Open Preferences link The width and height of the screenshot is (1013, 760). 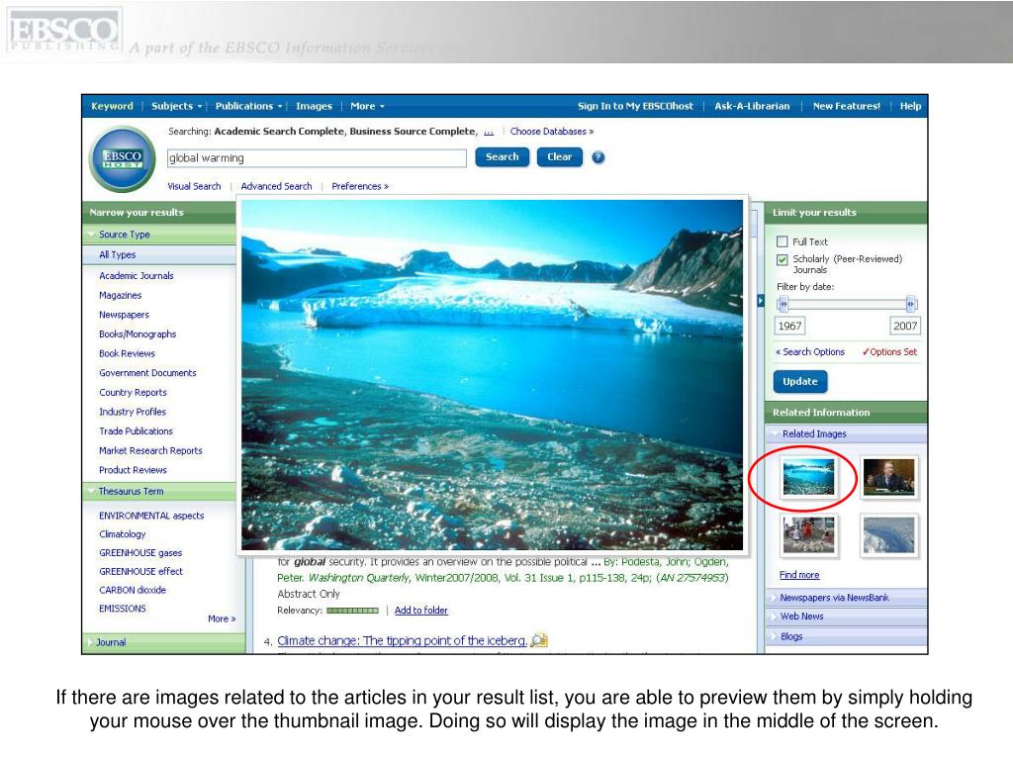pyautogui.click(x=360, y=186)
